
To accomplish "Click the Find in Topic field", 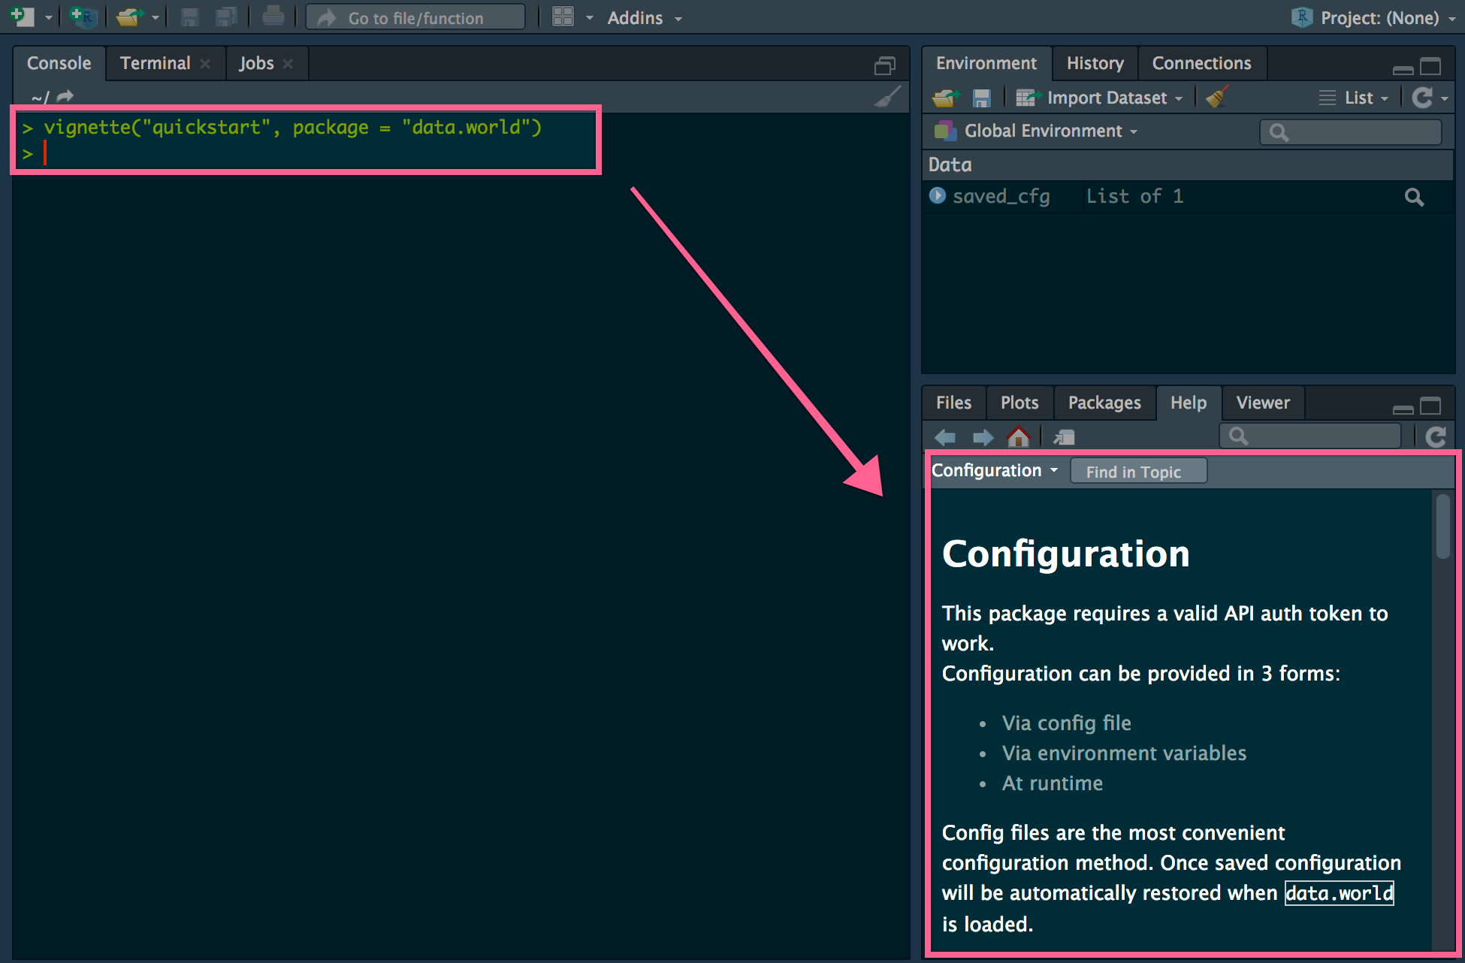I will click(x=1137, y=472).
